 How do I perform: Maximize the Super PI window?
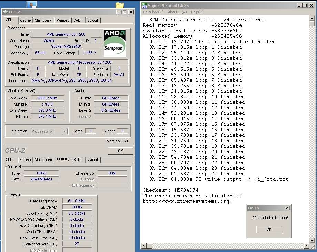pos(305,6)
